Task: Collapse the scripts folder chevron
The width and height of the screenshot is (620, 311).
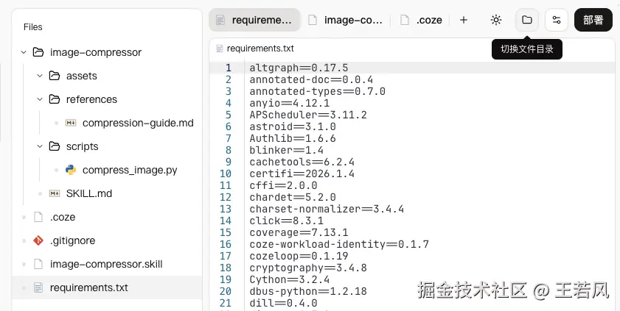Action: click(x=40, y=146)
